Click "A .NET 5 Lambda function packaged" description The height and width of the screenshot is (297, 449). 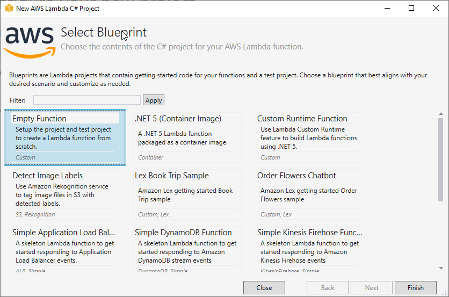(183, 138)
